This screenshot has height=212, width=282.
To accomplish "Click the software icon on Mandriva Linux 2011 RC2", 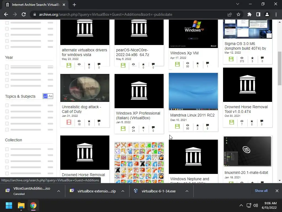I will point(177,126).
